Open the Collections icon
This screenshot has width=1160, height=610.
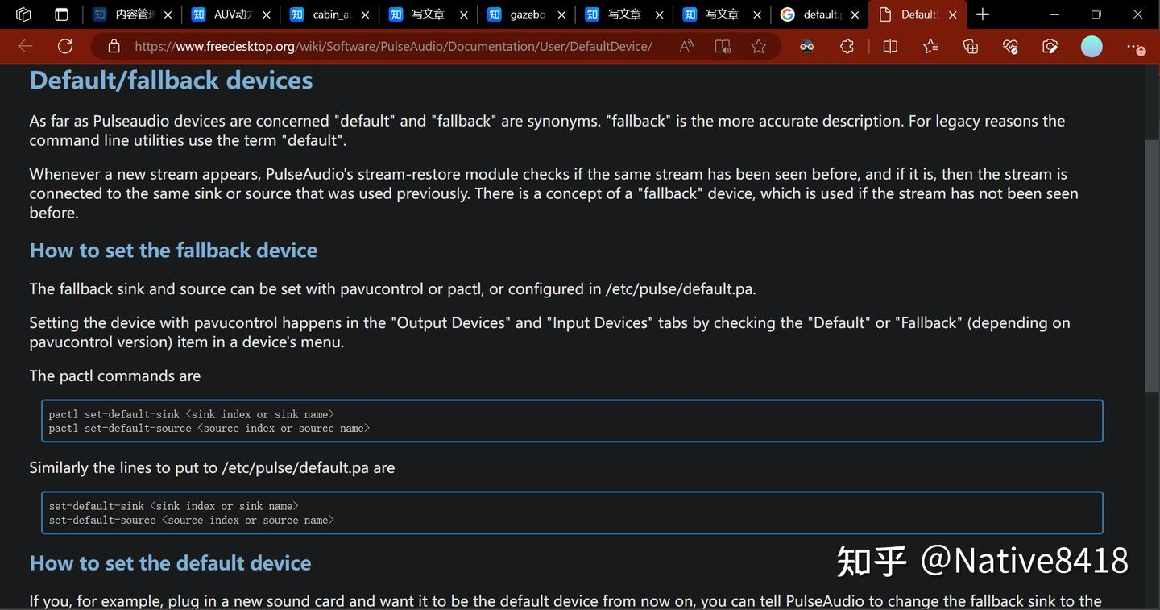click(x=971, y=46)
